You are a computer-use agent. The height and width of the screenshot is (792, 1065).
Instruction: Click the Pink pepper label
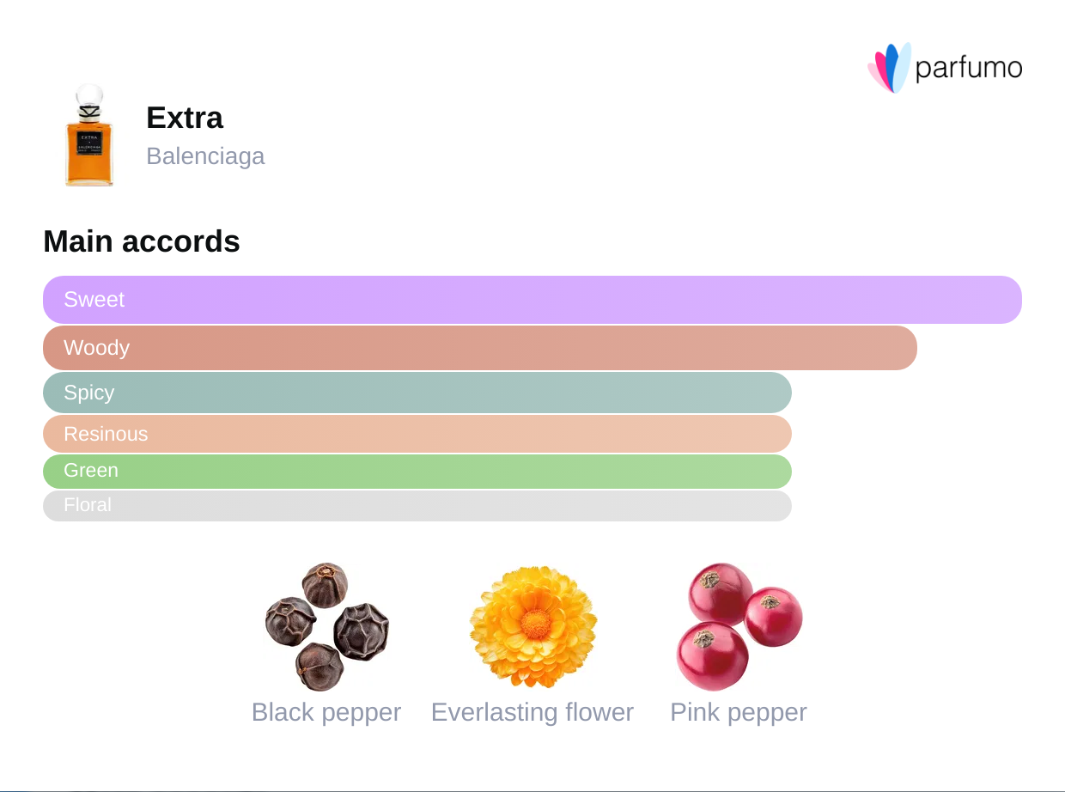coord(739,712)
